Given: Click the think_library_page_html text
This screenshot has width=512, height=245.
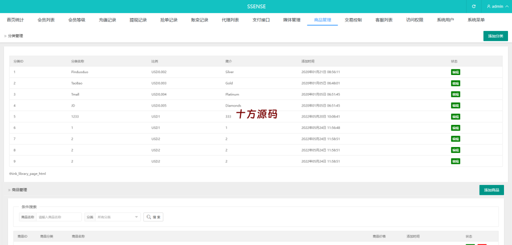Looking at the screenshot, I should coord(27,174).
